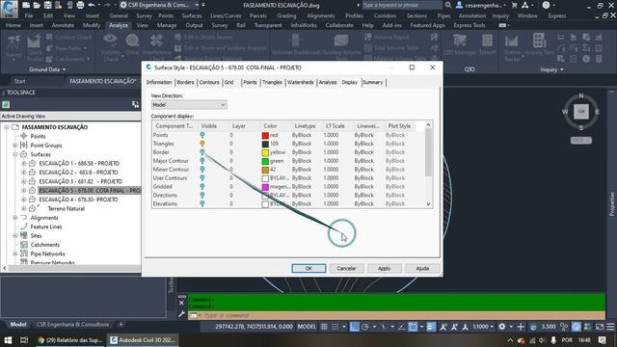Toggle visibility lightbulb for User Contours
Image resolution: width=617 pixels, height=347 pixels.
click(x=202, y=178)
